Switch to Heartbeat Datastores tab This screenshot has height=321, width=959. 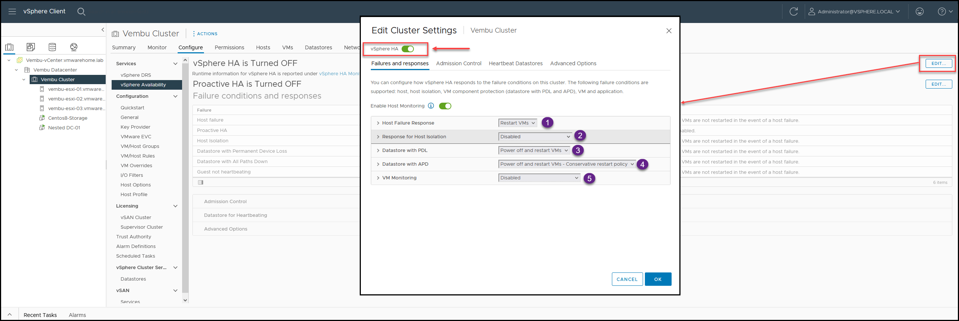pos(515,64)
